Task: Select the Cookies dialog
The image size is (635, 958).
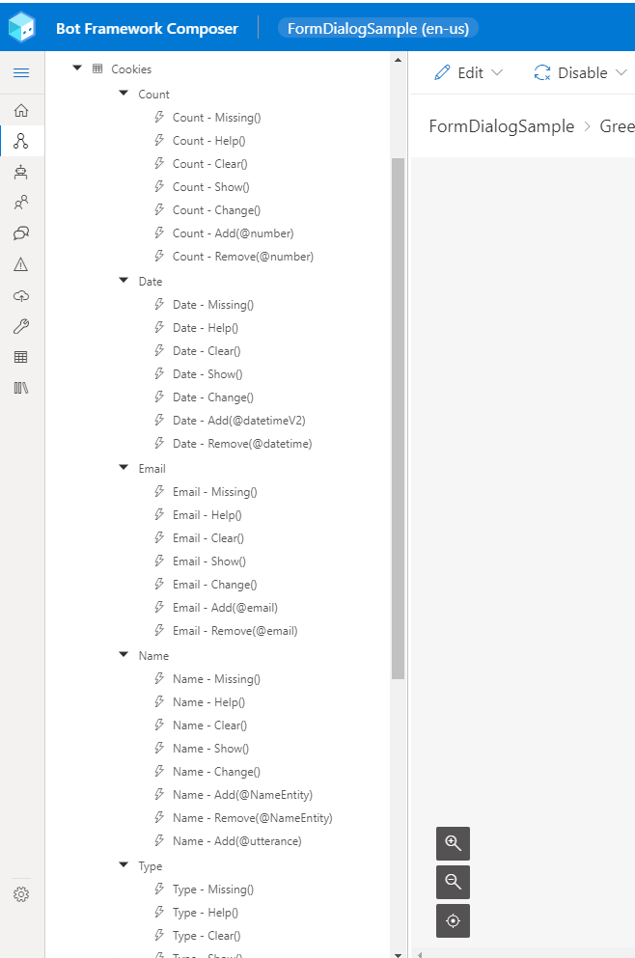Action: (x=131, y=69)
